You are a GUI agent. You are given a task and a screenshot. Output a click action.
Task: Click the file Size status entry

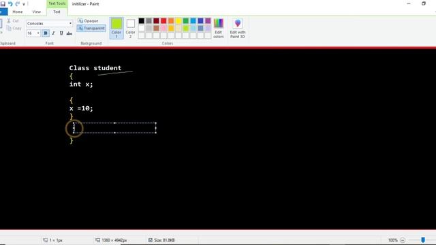[x=161, y=240]
